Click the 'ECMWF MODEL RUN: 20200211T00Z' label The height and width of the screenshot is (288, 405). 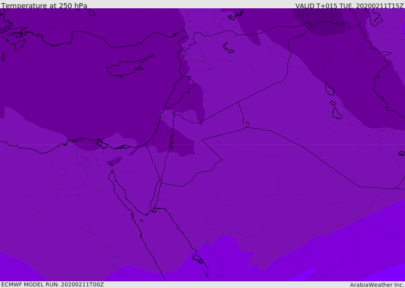[53, 284]
